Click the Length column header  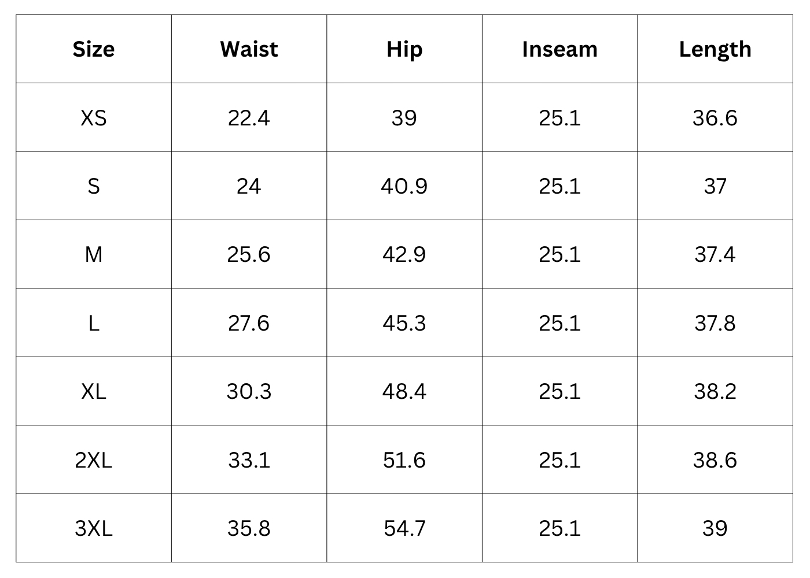point(715,49)
